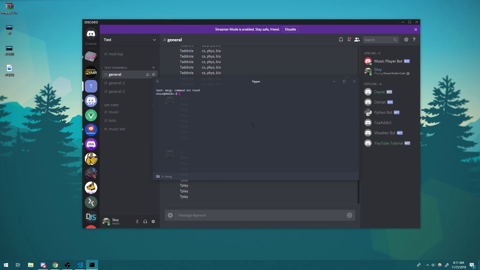Collapse the Off-Topic category
The height and width of the screenshot is (270, 480).
click(x=111, y=105)
